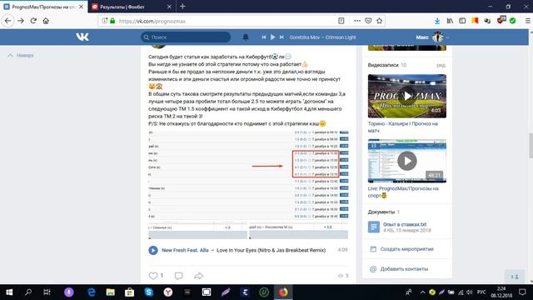The height and width of the screenshot is (300, 533).
Task: Open Task View on taskbar
Action: pyautogui.click(x=47, y=292)
